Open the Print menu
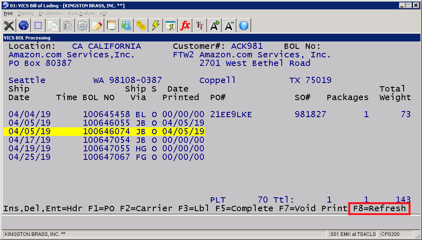Image resolution: width=422 pixels, height=240 pixels. pos(8,13)
